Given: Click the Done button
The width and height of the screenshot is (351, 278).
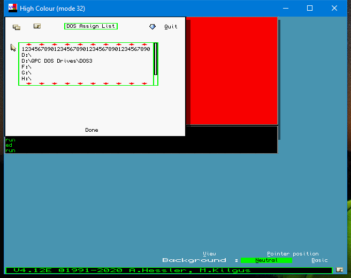Looking at the screenshot, I should [91, 130].
